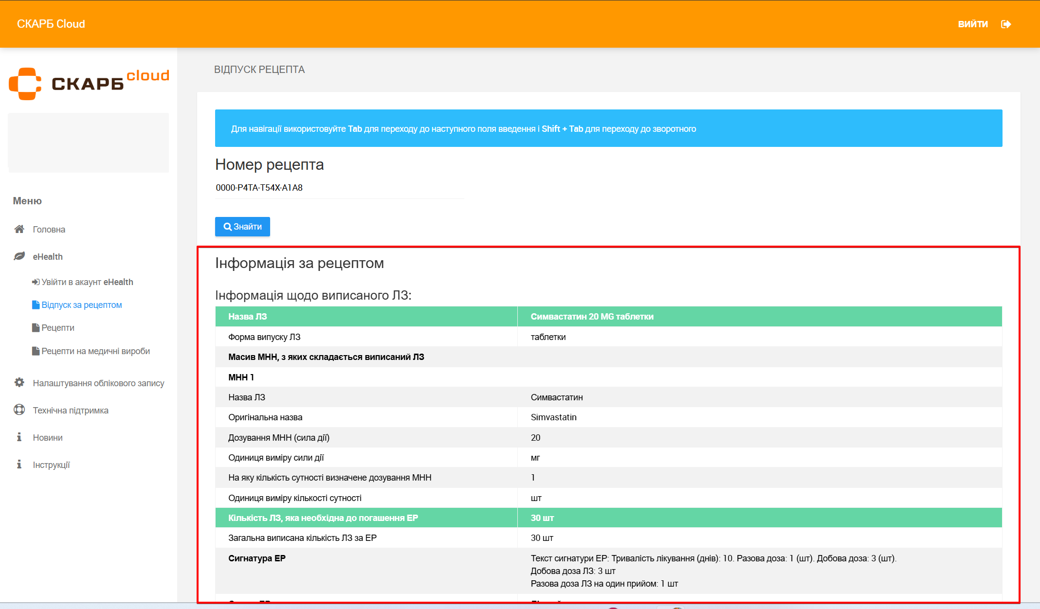Click the gear icon for account settings

[19, 383]
